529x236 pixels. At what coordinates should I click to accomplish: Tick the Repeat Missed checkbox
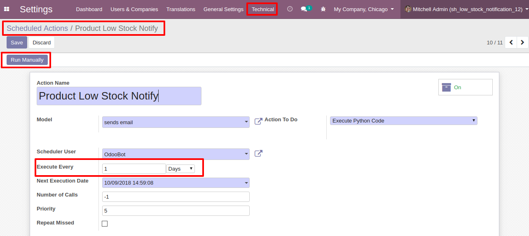pos(105,224)
